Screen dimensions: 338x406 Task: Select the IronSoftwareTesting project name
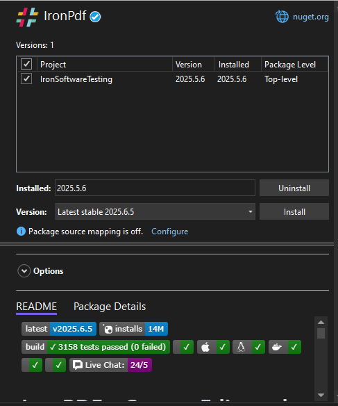(x=76, y=79)
